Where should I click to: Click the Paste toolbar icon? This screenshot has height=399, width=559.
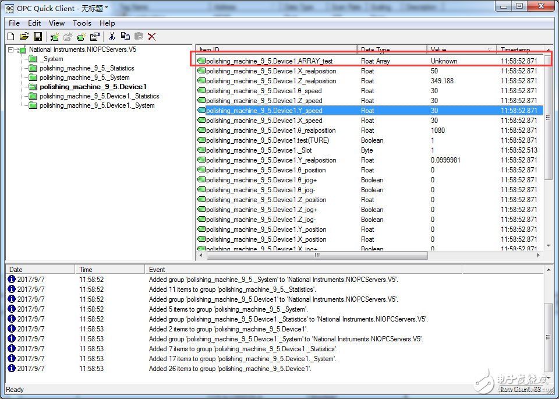click(139, 36)
